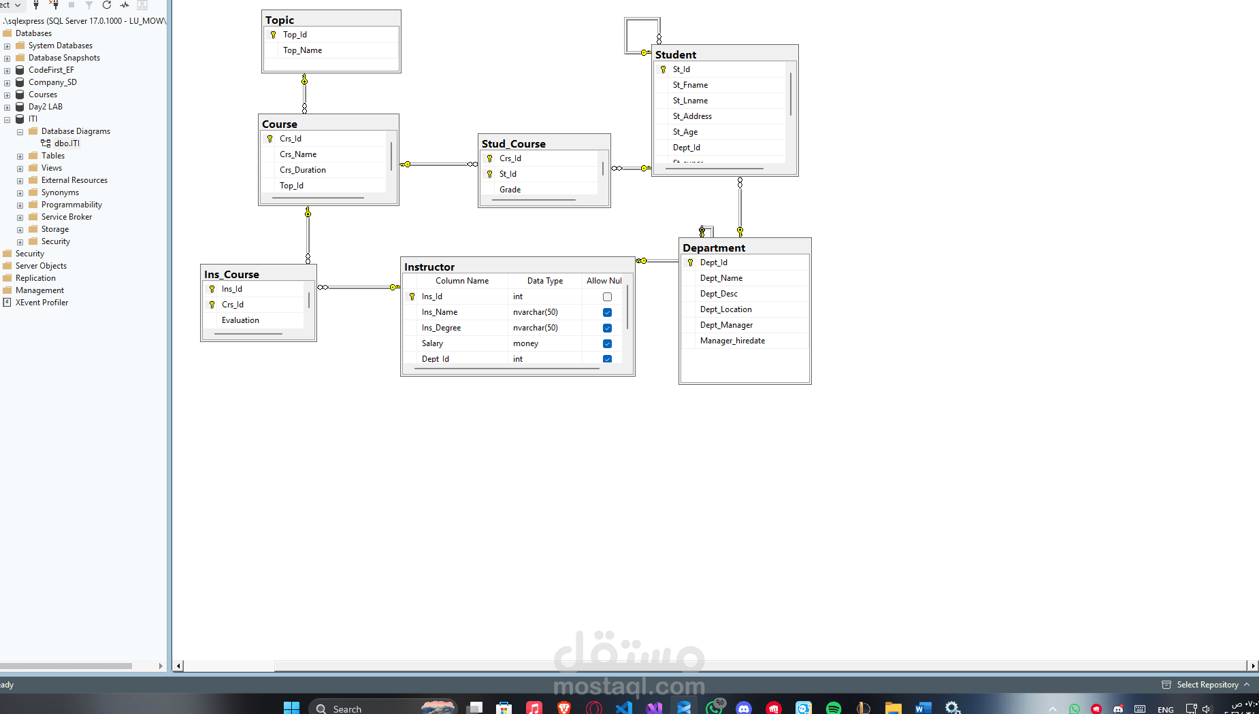The width and height of the screenshot is (1259, 714).
Task: Check Allow Nulls for the Ins_Id column
Action: [x=606, y=296]
